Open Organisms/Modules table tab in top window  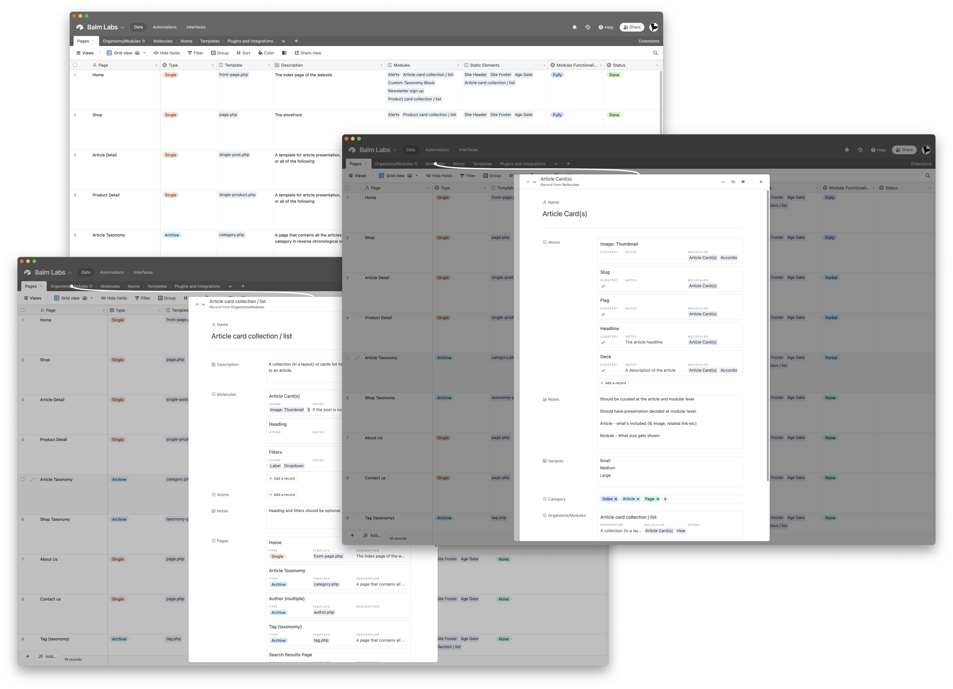(124, 41)
